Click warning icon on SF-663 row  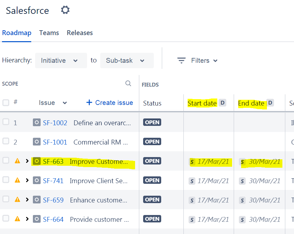pos(17,161)
